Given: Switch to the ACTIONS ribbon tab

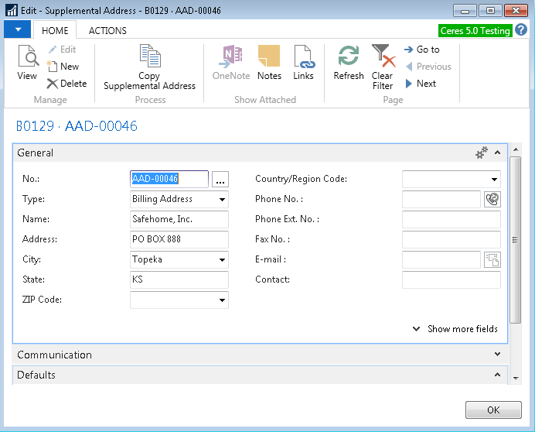Looking at the screenshot, I should (x=107, y=31).
